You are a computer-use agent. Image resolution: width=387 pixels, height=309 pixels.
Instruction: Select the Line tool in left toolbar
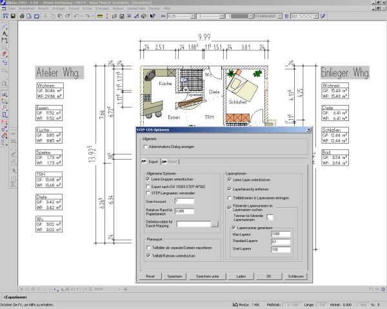[5, 26]
